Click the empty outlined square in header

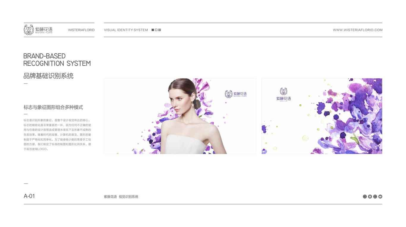[x=156, y=30]
